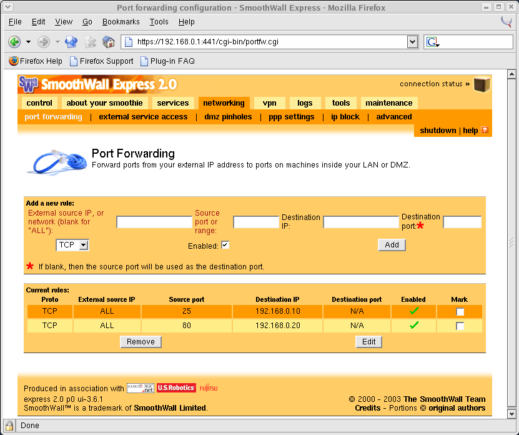This screenshot has width=519, height=435.
Task: Open the external service access subsection
Action: (x=143, y=117)
